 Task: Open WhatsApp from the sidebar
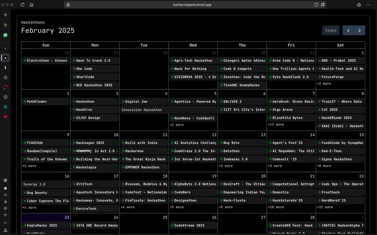(x=5, y=35)
